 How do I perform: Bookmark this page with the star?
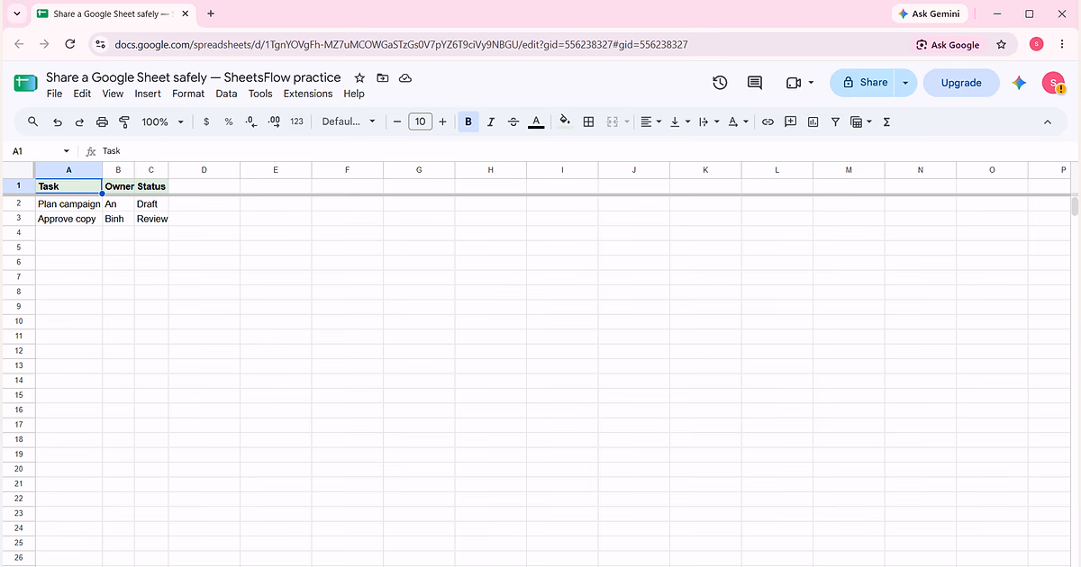pos(1001,45)
